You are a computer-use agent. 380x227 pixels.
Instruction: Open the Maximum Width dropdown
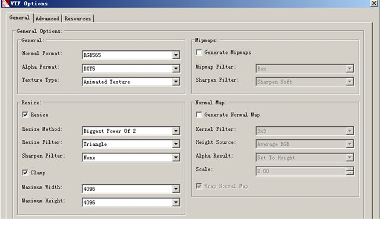click(x=131, y=188)
